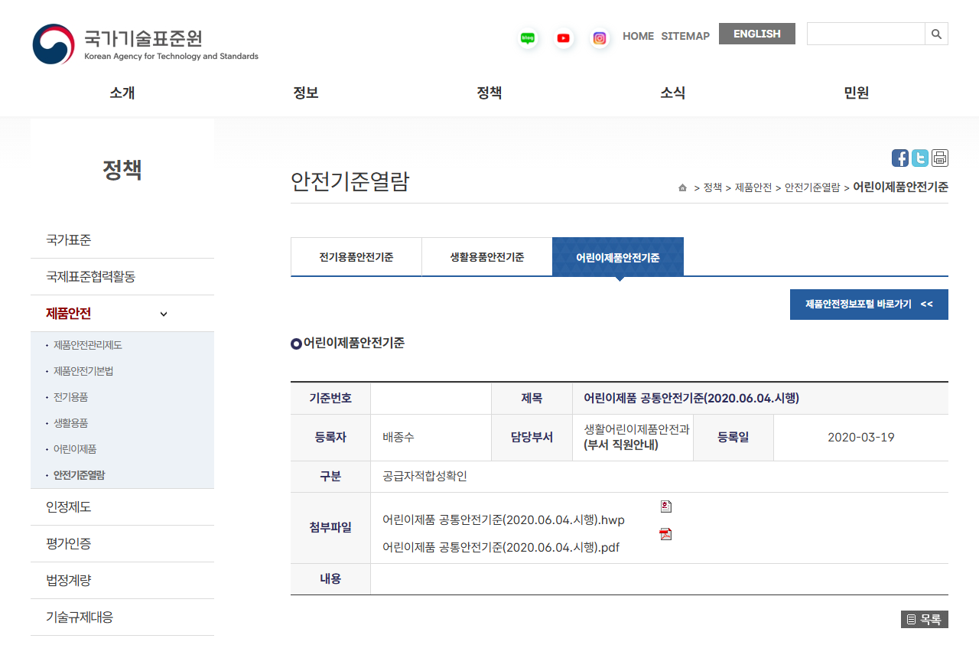Share page on Twitter
The image size is (979, 658).
click(x=920, y=158)
